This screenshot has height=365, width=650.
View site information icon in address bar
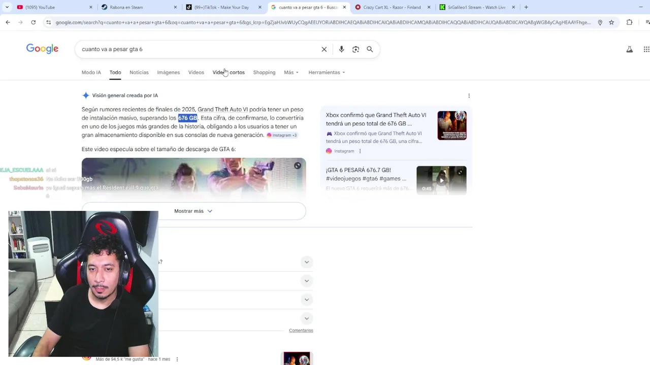pos(48,22)
